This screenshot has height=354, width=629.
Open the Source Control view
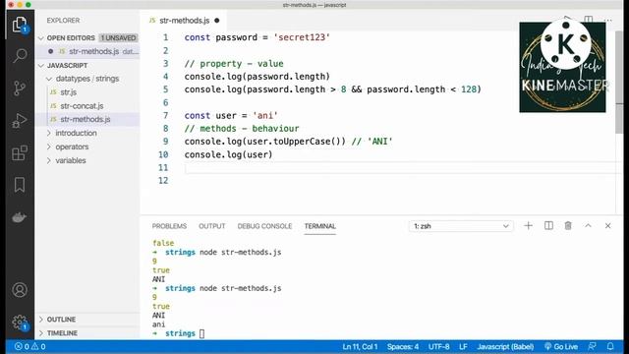pos(20,88)
